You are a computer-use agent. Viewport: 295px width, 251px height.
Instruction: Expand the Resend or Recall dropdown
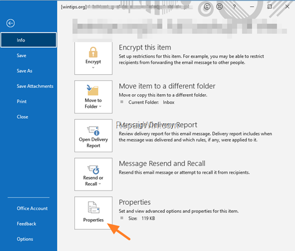[93, 174]
